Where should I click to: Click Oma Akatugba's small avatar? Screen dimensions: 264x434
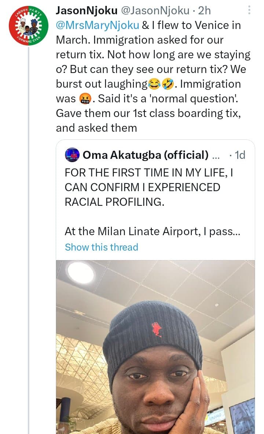point(72,155)
